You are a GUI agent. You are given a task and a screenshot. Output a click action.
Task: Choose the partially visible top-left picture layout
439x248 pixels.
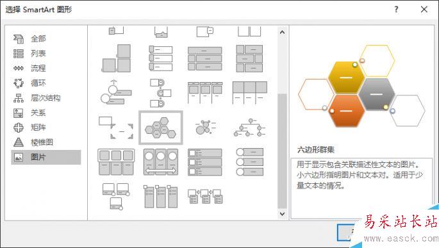[x=116, y=30]
